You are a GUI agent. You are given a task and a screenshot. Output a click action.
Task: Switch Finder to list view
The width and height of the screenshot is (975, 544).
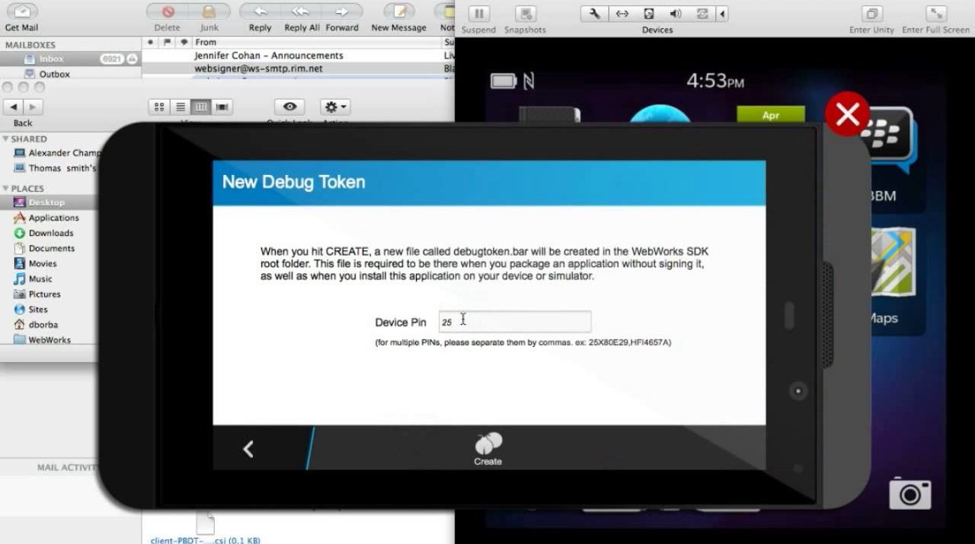(181, 107)
